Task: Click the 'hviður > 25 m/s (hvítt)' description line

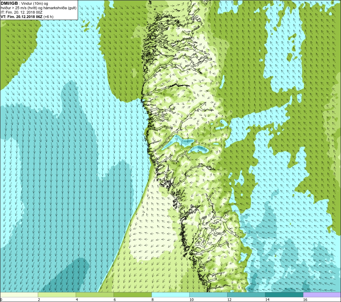Action: [39, 8]
